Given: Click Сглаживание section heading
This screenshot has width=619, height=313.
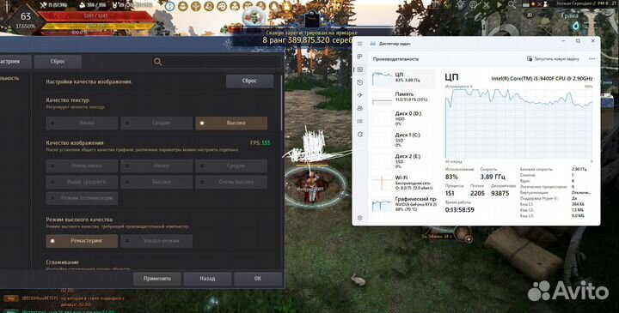Looking at the screenshot, I should (x=63, y=262).
